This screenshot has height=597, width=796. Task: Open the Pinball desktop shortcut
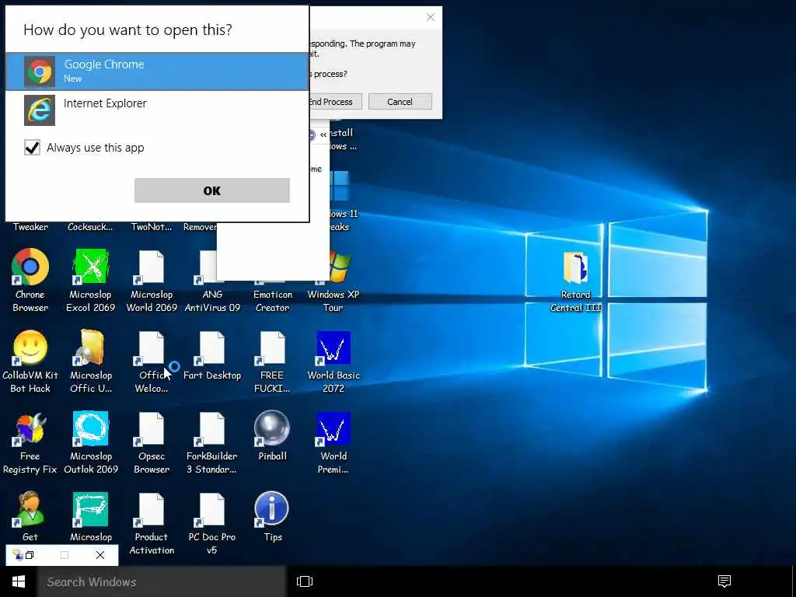(272, 435)
